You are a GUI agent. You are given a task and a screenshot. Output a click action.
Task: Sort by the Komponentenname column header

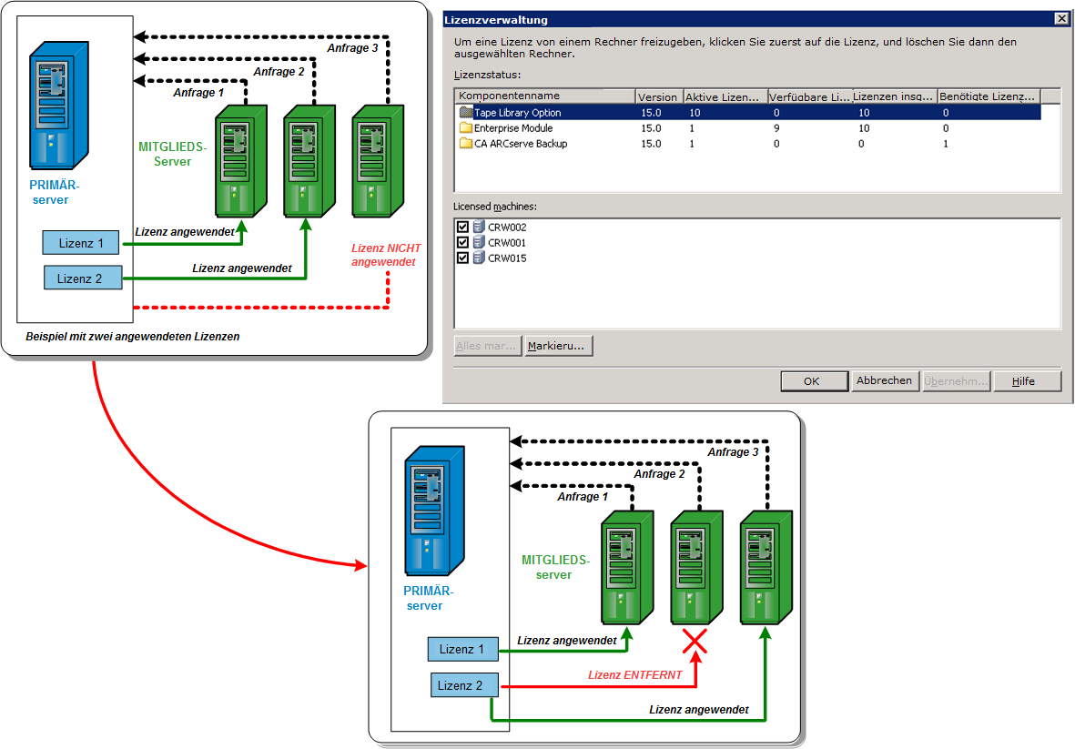point(545,96)
